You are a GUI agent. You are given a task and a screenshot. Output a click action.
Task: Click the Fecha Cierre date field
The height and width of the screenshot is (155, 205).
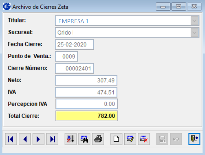click(74, 45)
